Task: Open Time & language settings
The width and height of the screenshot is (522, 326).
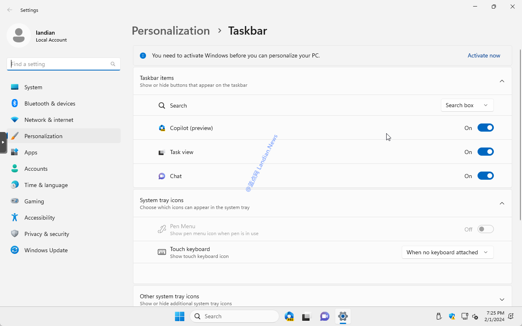Action: pyautogui.click(x=64, y=185)
